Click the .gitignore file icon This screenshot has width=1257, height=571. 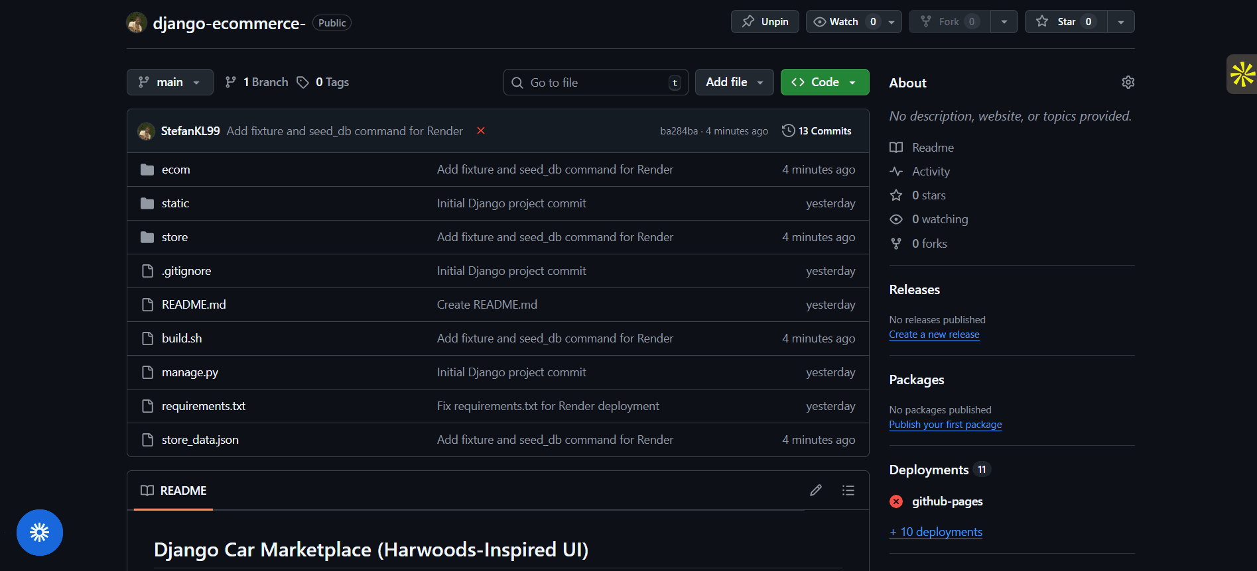point(147,271)
